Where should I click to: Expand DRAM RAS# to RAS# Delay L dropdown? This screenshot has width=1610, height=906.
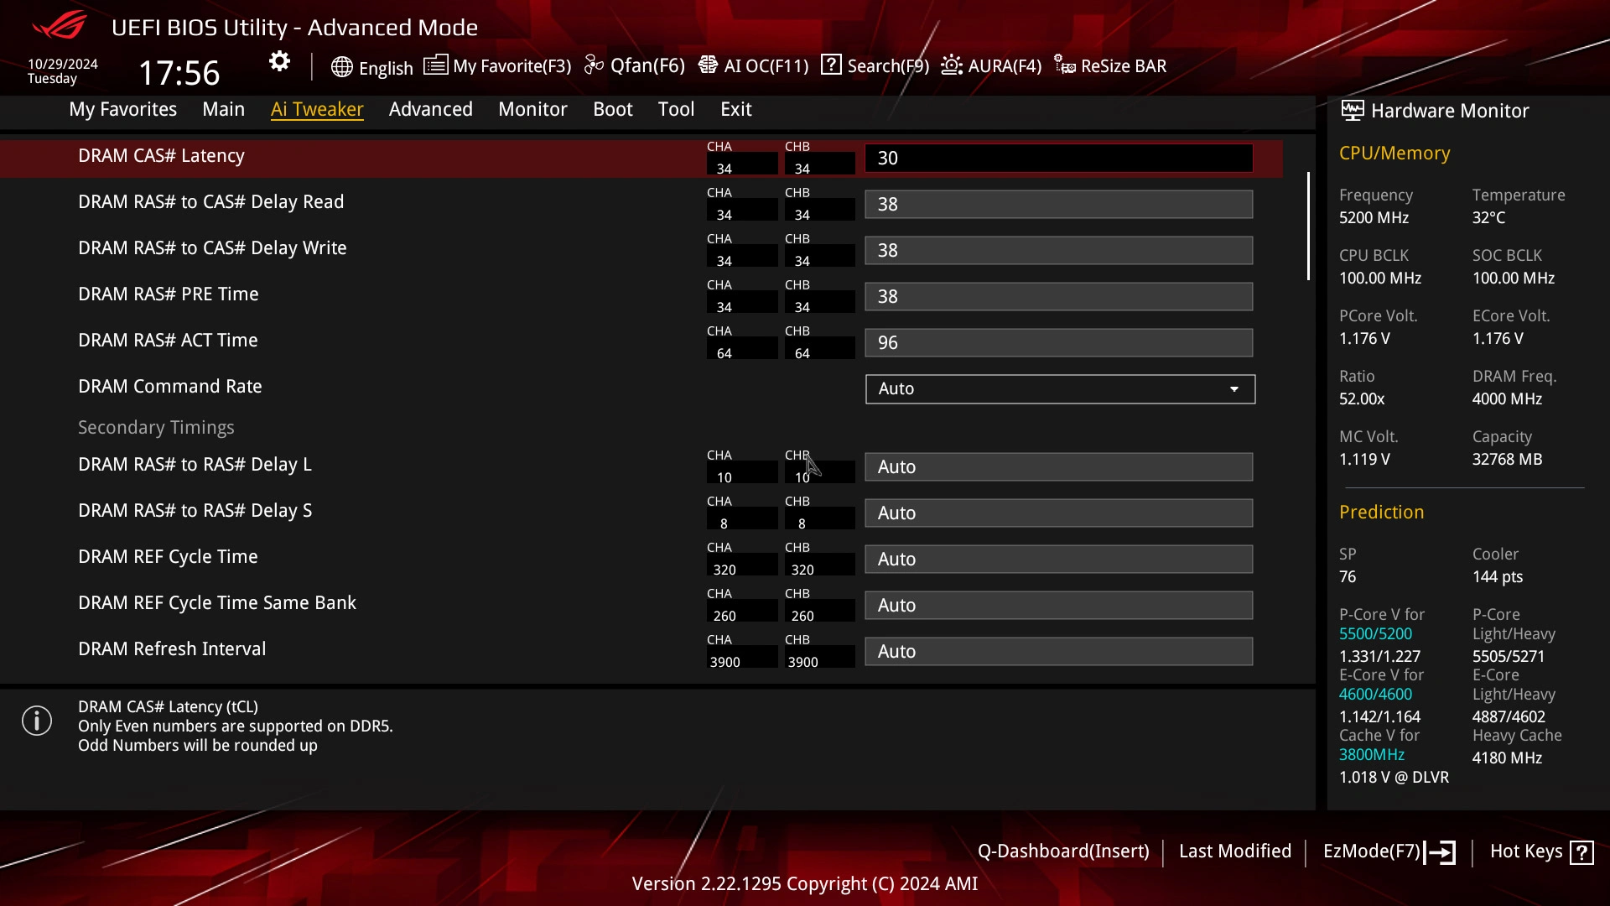1056,466
